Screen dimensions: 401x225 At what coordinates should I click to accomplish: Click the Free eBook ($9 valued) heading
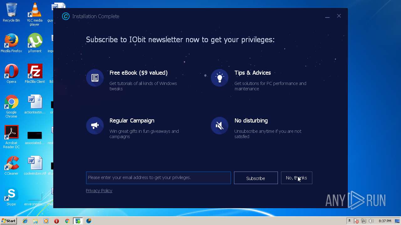[x=138, y=73]
